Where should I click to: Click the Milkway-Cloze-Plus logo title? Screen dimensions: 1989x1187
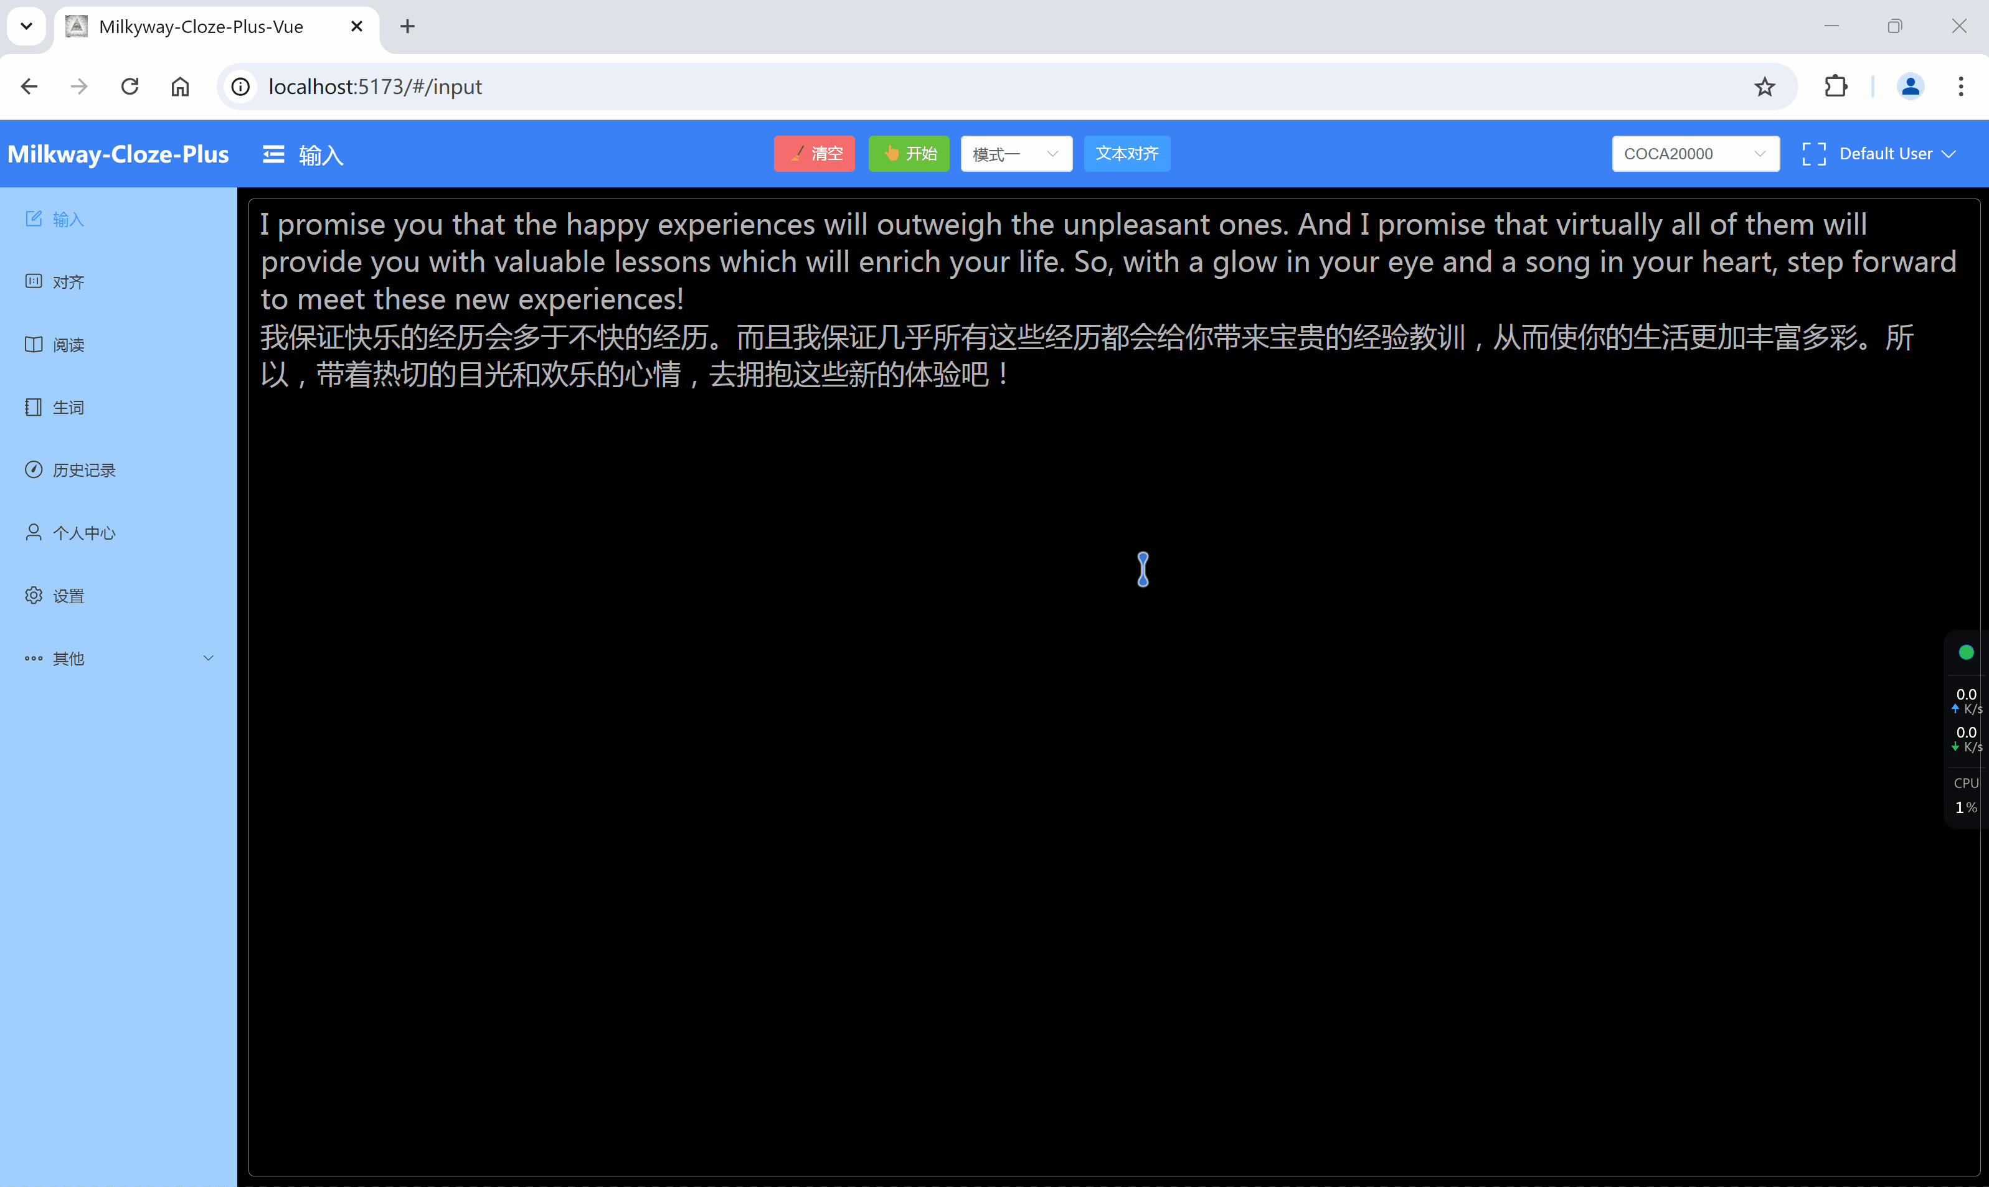[x=118, y=154]
